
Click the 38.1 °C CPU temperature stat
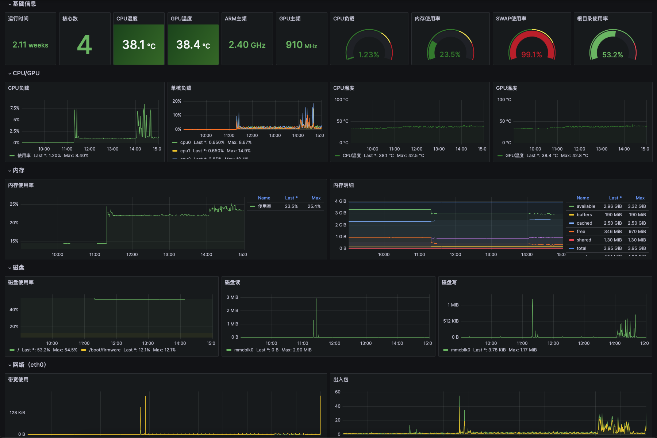[139, 45]
